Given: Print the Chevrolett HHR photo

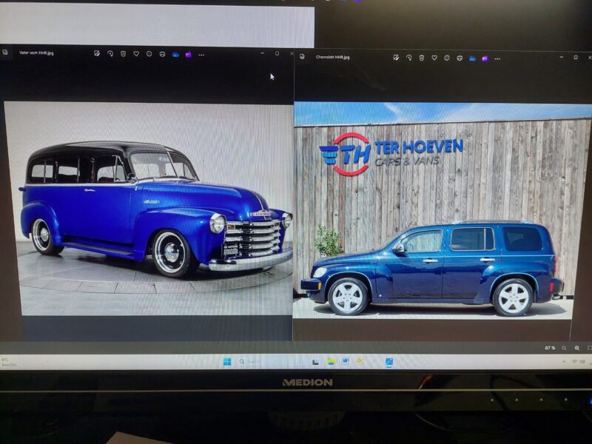Looking at the screenshot, I should point(460,58).
